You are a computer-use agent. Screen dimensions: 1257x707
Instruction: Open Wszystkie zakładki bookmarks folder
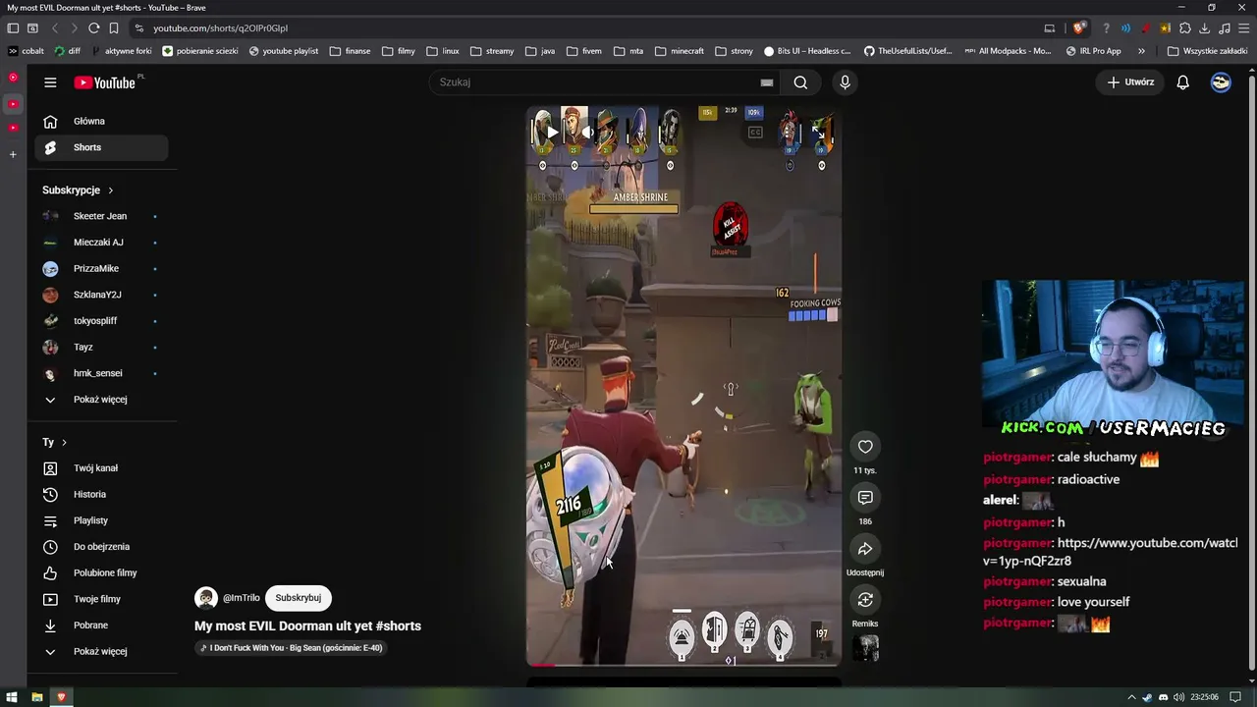click(x=1207, y=51)
